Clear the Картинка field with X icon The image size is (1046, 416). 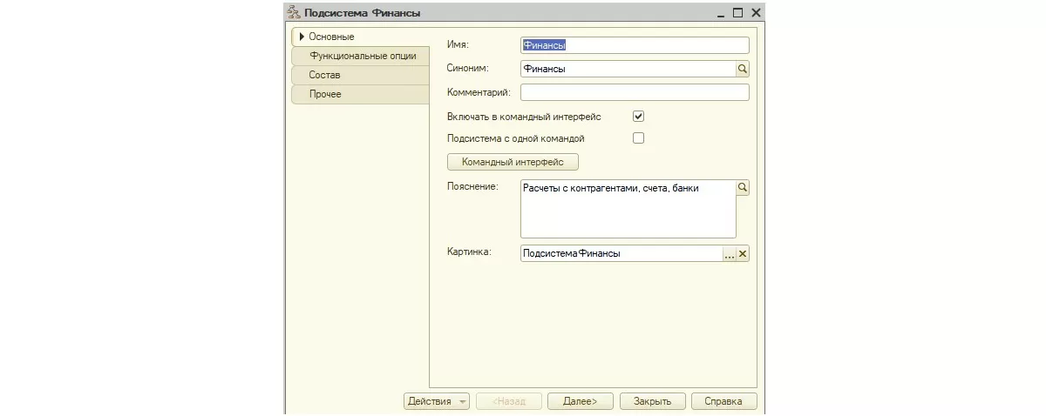[743, 254]
